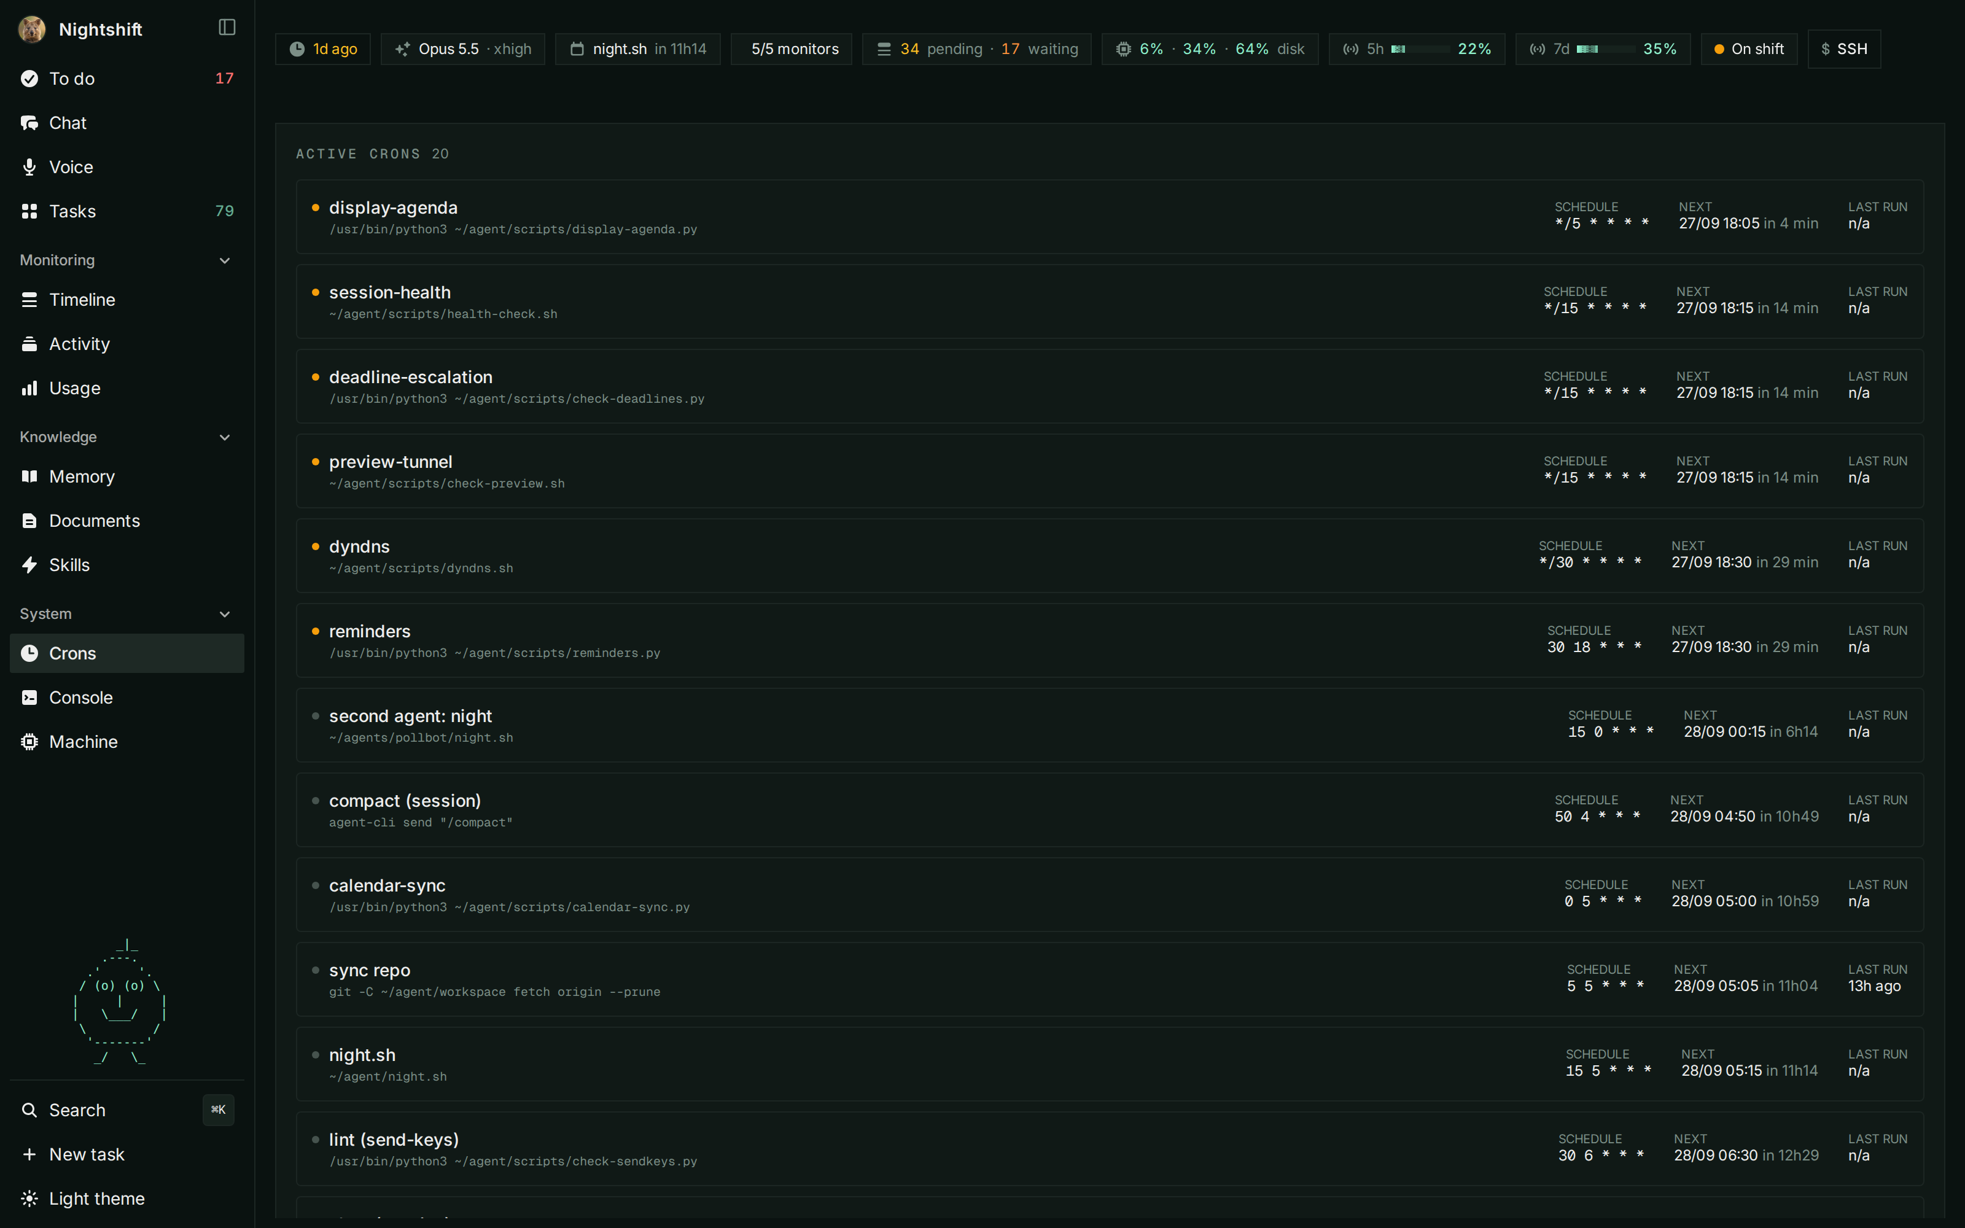Open Documents file icon

(x=29, y=521)
